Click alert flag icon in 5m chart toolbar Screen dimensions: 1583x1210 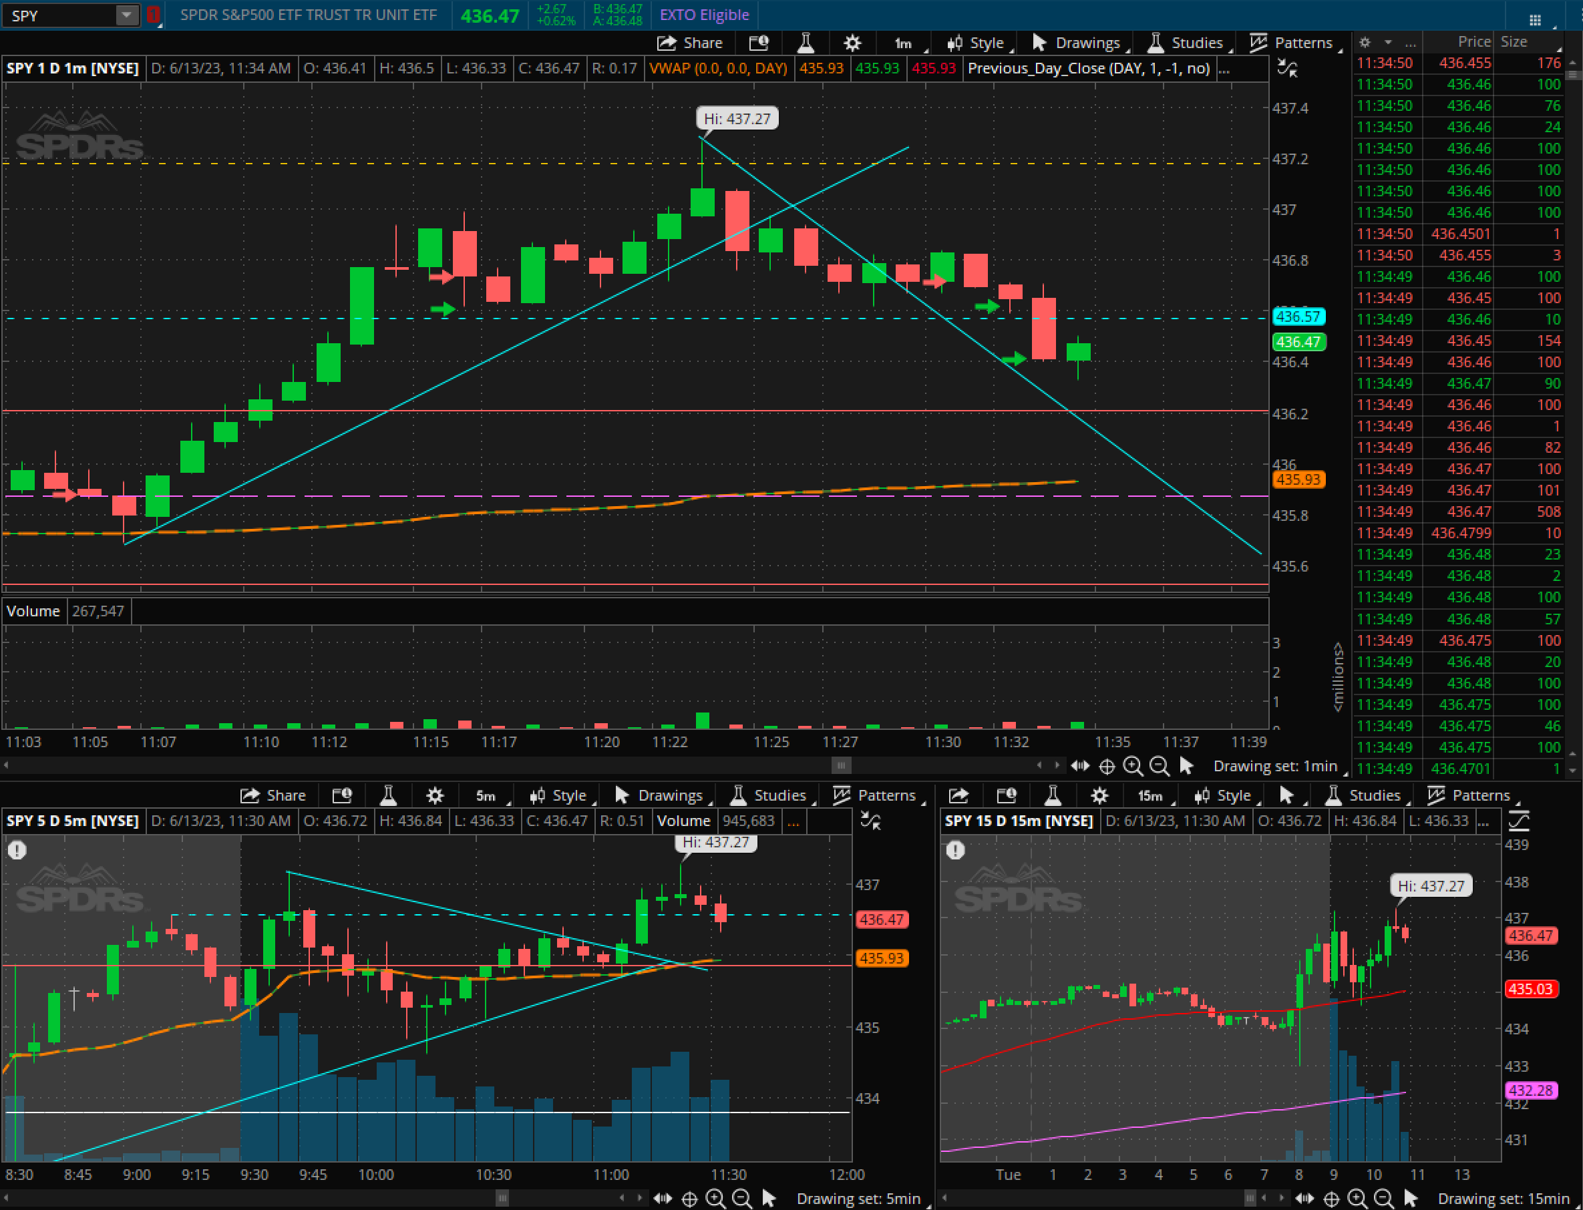tap(342, 795)
